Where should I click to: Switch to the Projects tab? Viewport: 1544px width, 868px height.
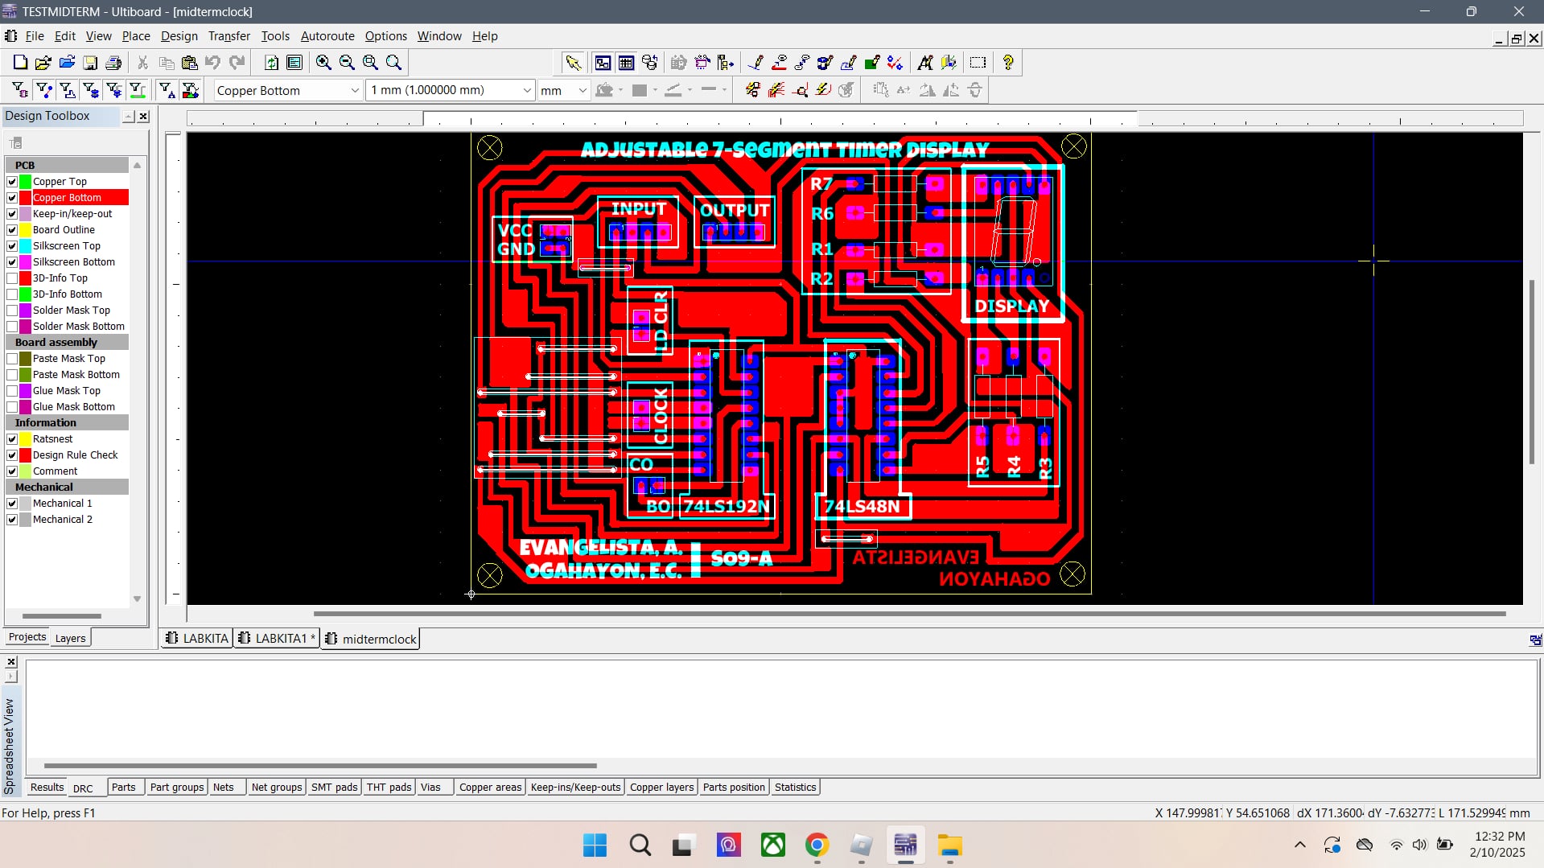click(27, 637)
